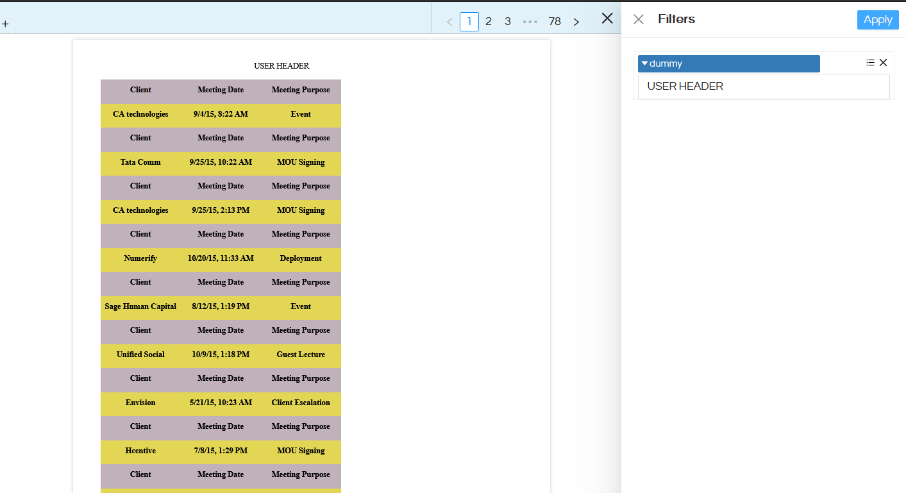Select the USER HEADER title in the document

click(281, 65)
